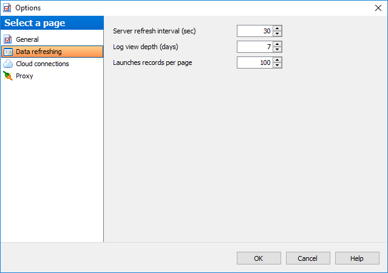
Task: Decrease Launches records per page
Action: [x=277, y=66]
